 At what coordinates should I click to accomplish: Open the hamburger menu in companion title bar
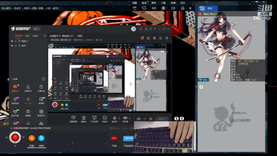coord(155,29)
